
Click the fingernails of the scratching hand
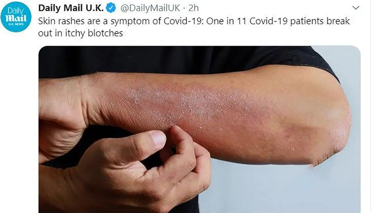[x=158, y=138]
